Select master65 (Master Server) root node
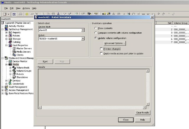Image resolution: width=189 pixels, height=129 pixels. 18,23
